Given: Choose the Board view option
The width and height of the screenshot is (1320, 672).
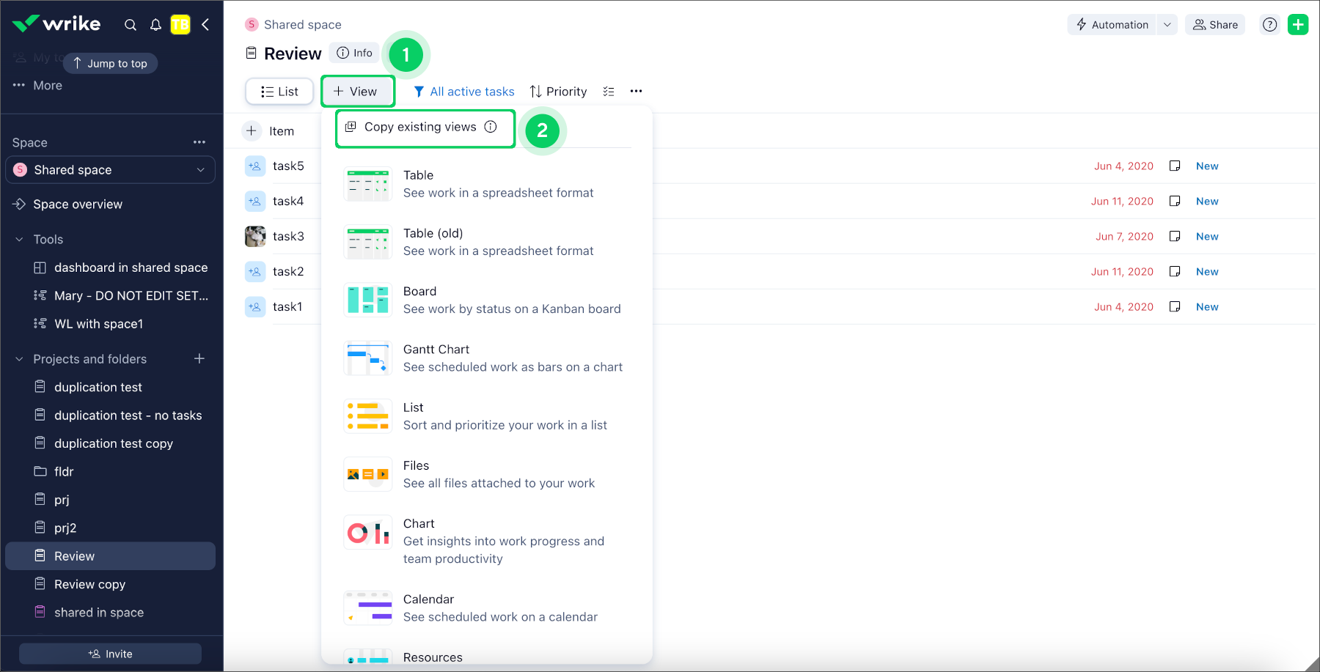Looking at the screenshot, I should pyautogui.click(x=487, y=300).
